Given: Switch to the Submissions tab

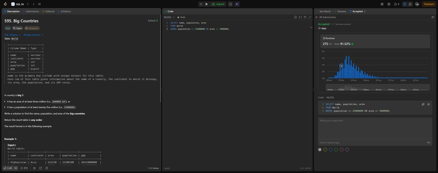Looking at the screenshot, I should (31, 11).
